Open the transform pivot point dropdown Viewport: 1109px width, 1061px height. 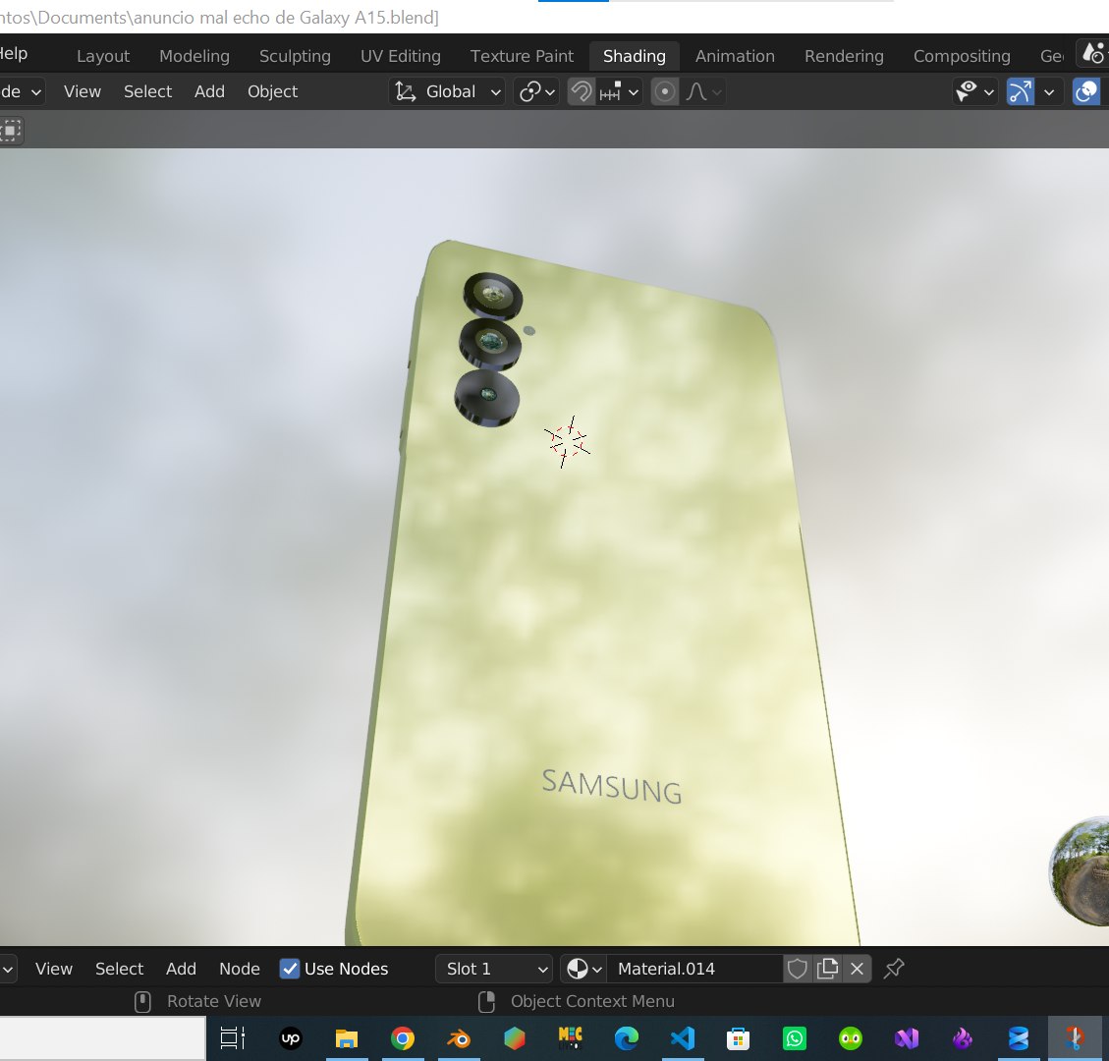pos(536,92)
